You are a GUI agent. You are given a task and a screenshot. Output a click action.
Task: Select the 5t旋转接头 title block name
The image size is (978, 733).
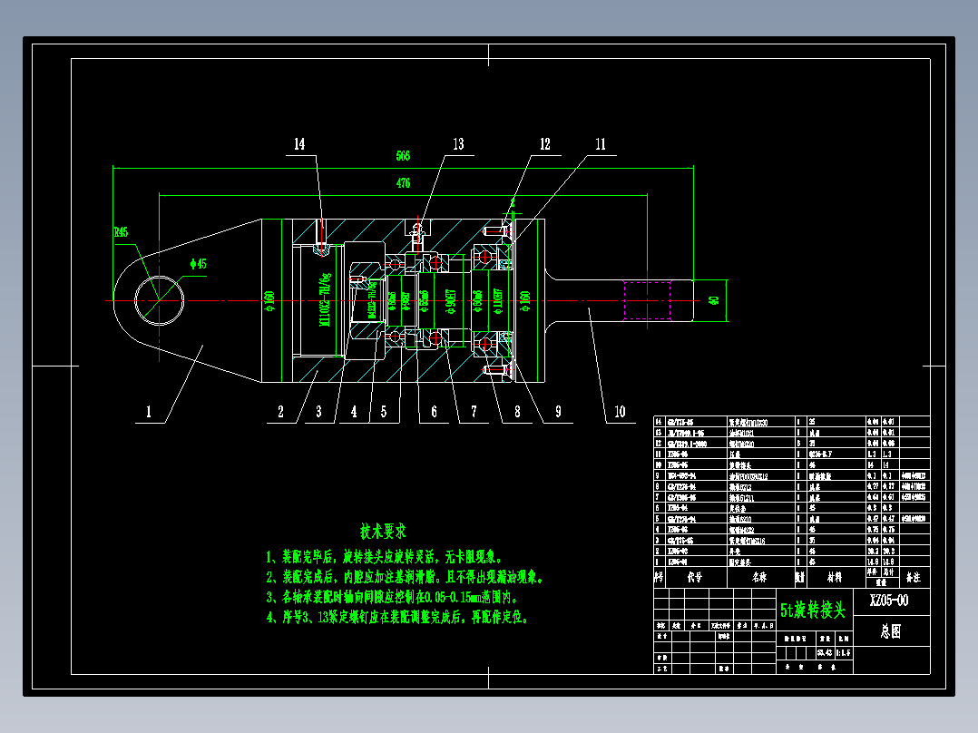tap(813, 610)
